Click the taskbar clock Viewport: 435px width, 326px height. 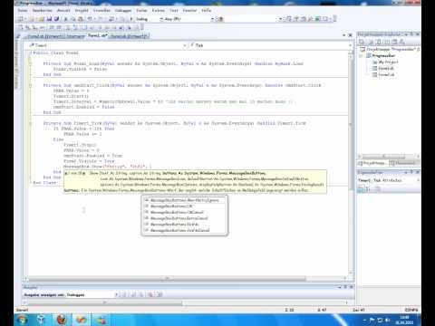click(x=405, y=320)
